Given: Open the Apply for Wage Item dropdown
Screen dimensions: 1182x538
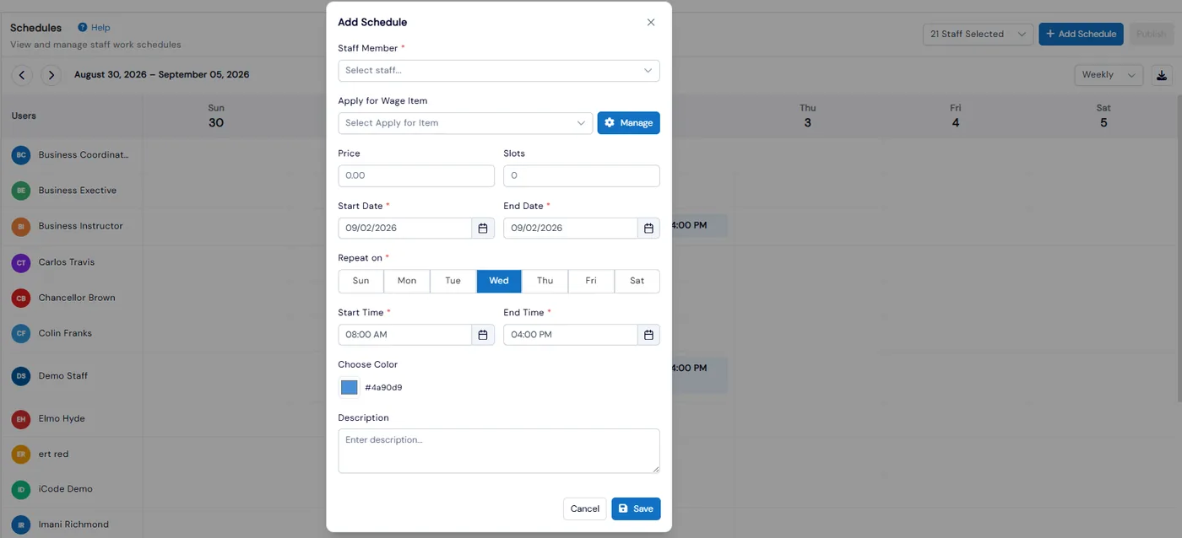Looking at the screenshot, I should pyautogui.click(x=465, y=123).
